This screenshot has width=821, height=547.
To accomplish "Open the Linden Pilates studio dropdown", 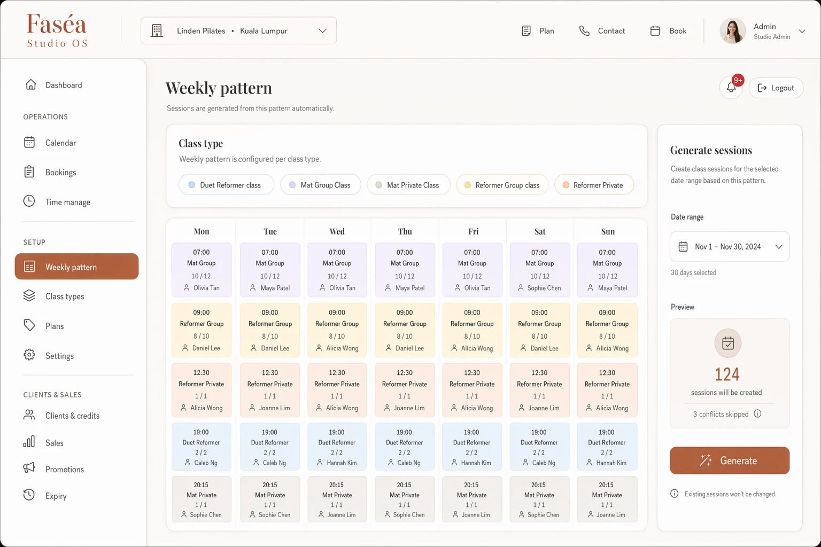I will tap(238, 30).
